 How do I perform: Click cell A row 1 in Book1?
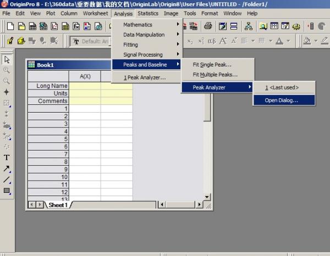(85, 109)
